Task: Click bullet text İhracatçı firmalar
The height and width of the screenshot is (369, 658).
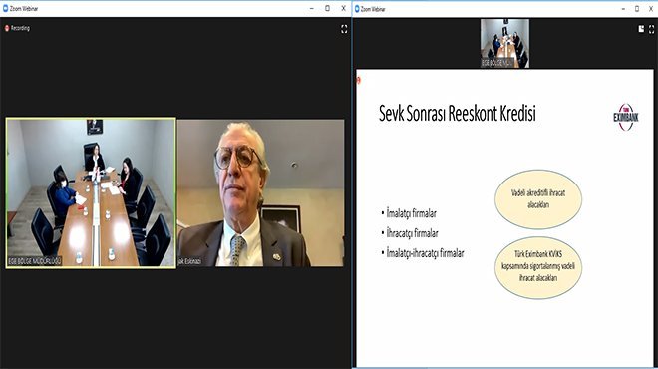Action: 412,233
